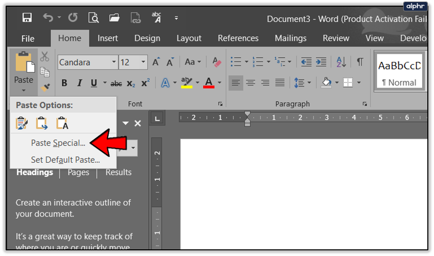This screenshot has width=434, height=256.
Task: Open the Layout tab
Action: coord(189,38)
